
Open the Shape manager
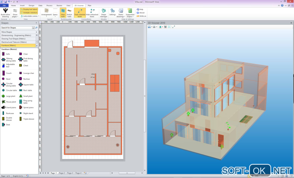pyautogui.click(x=104, y=11)
